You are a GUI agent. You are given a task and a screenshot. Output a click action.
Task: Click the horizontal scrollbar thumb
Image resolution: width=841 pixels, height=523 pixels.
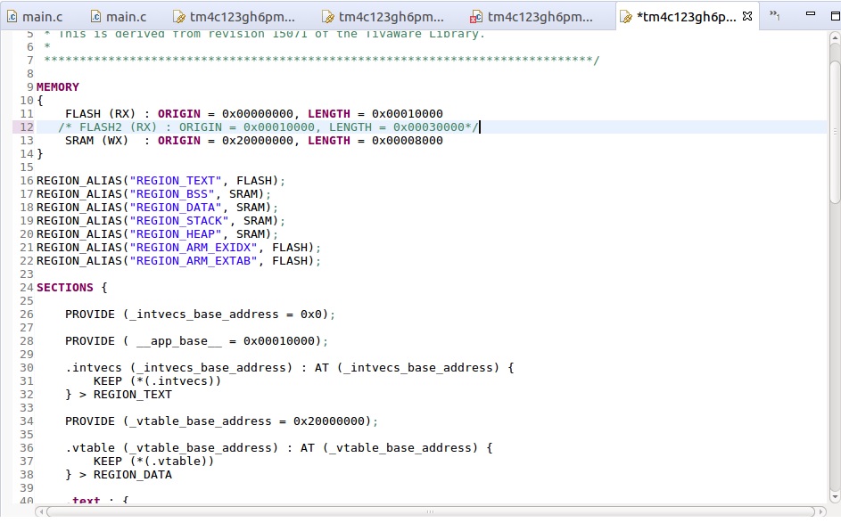coord(428,511)
